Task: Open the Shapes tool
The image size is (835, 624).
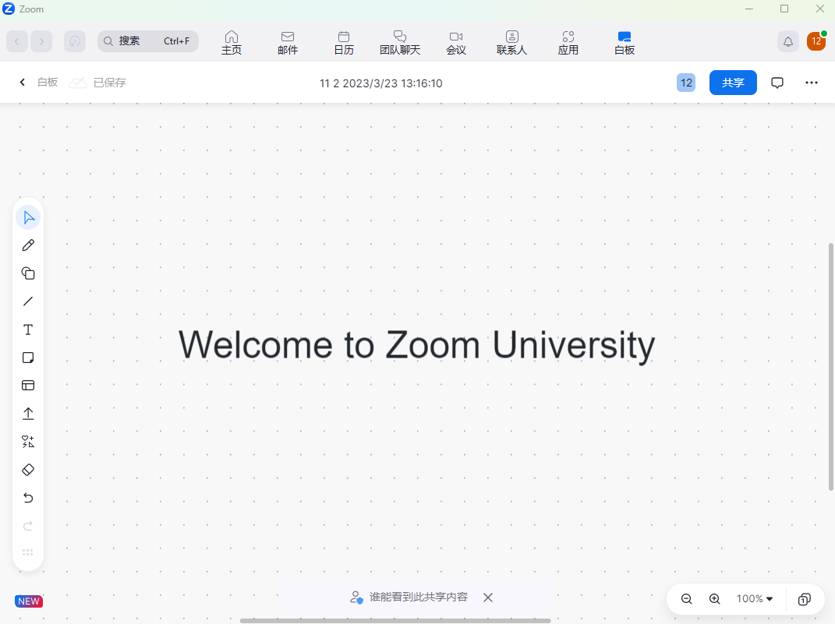Action: coord(28,273)
